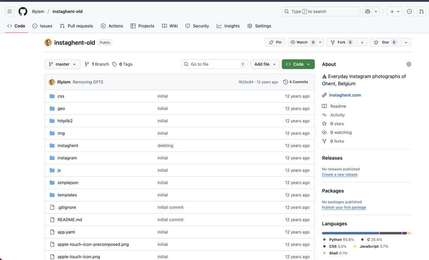Screen dimensions: 429x260
Task: Edit repository About settings gear
Action: (x=409, y=64)
